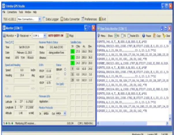Pause the raw data stream
Viewport: 174px width, 135px height.
click(147, 36)
